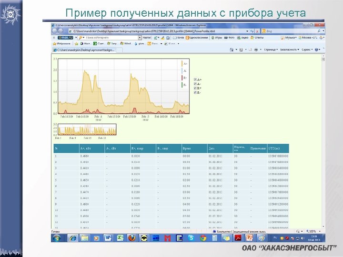Click the Готово status bar text
The width and height of the screenshot is (343, 257).
click(x=55, y=231)
